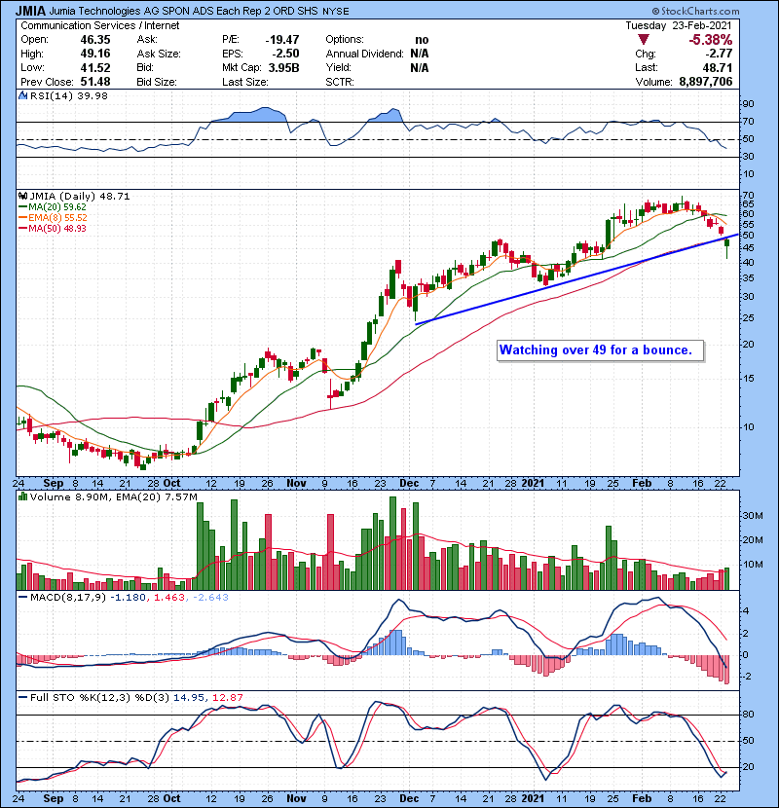The height and width of the screenshot is (808, 779).
Task: Click the MACD histogram value -2.643
Action: point(210,598)
